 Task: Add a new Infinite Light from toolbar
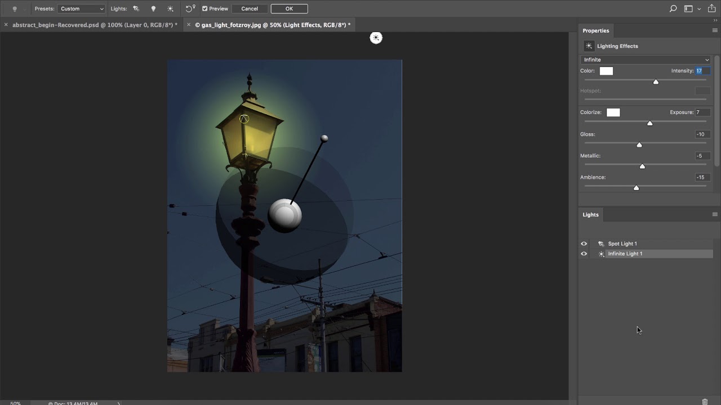171,9
